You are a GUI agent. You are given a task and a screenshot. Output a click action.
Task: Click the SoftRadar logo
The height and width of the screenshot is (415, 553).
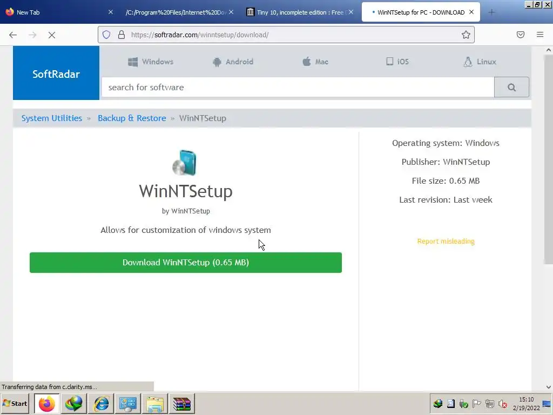click(x=56, y=73)
